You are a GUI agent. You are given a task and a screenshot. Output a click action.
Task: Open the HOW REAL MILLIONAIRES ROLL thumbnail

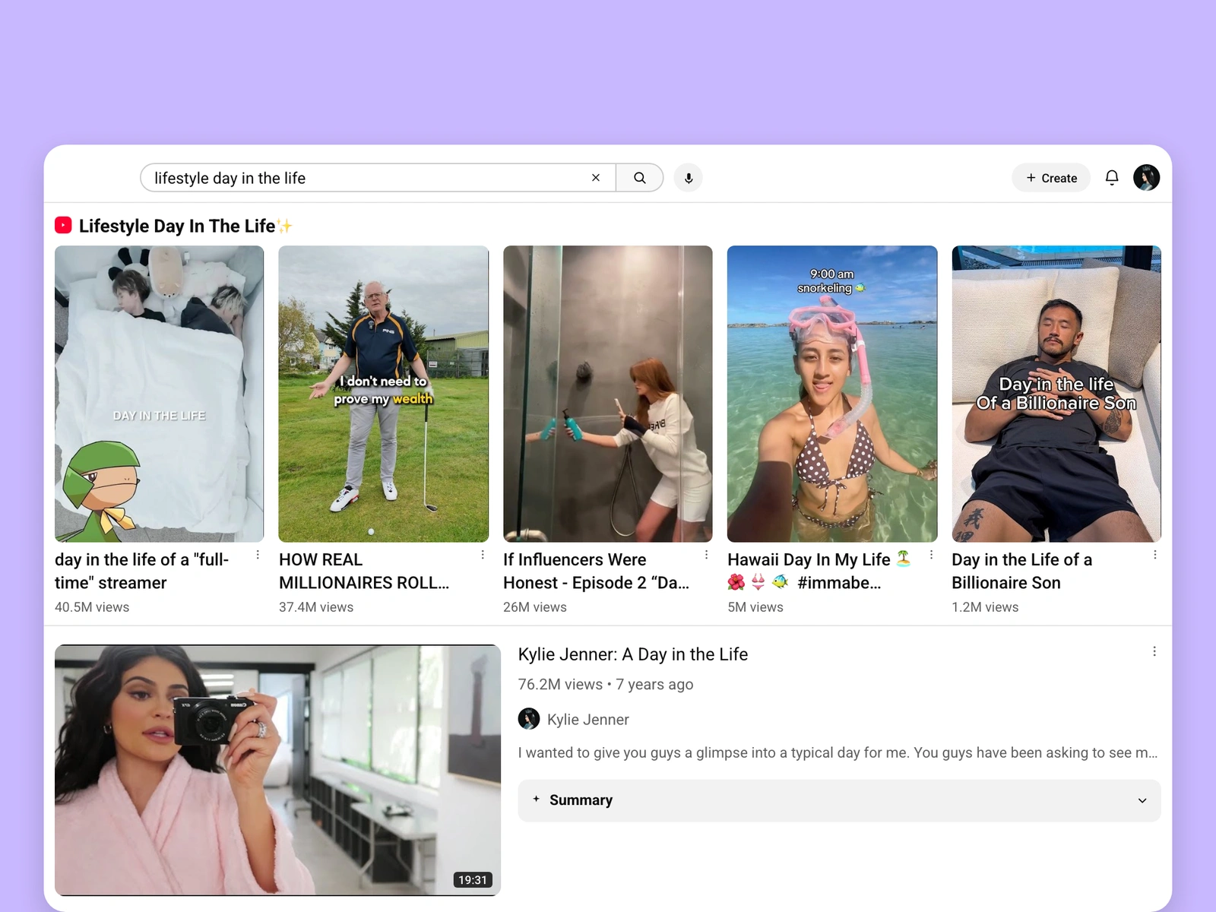[384, 394]
